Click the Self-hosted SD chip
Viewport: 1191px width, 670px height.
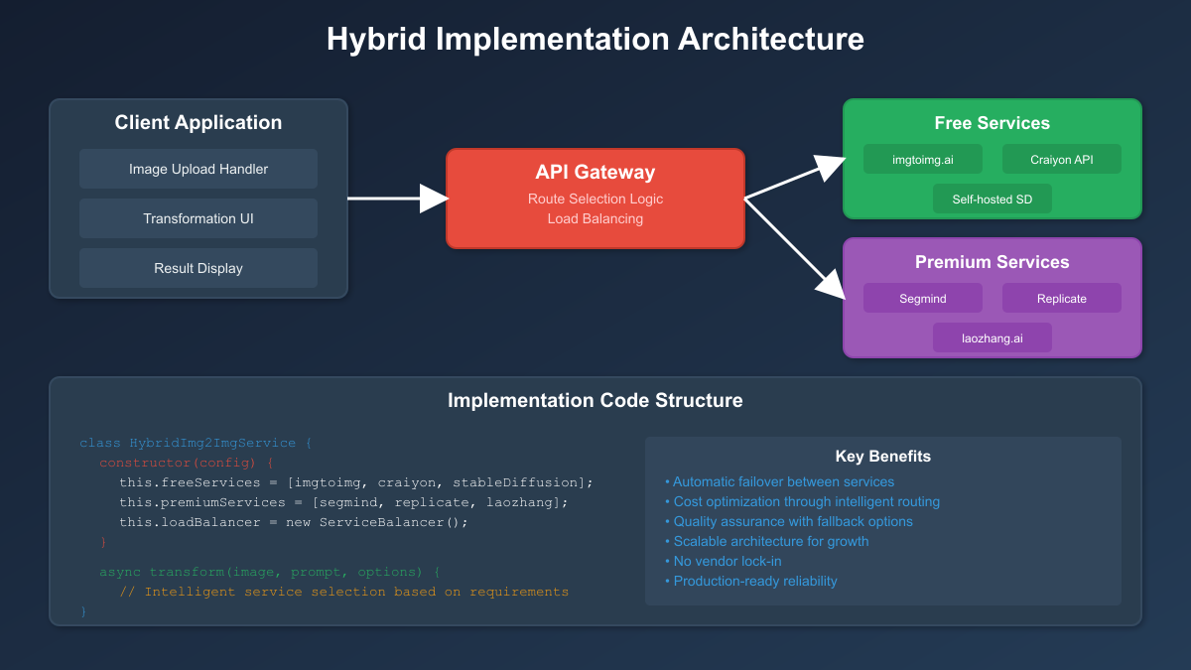[992, 199]
